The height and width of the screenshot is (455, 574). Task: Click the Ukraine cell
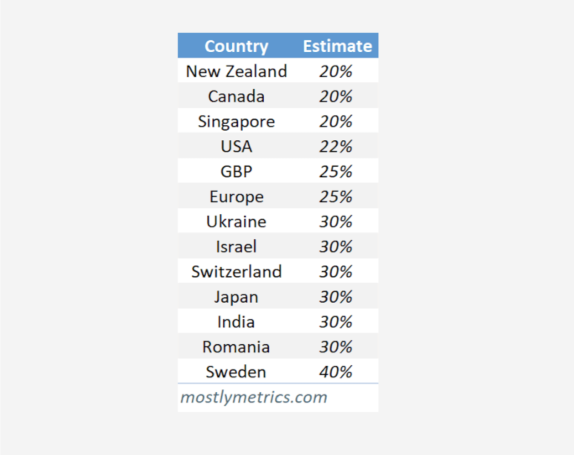click(236, 221)
